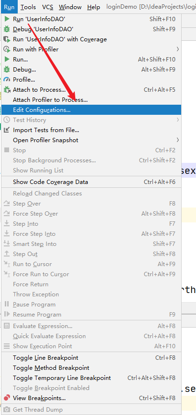196x415 pixels.
Task: Open the Tools menu in menu bar
Action: point(28,7)
